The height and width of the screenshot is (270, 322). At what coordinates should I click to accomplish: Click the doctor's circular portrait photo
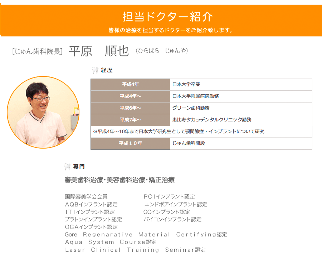click(43, 112)
